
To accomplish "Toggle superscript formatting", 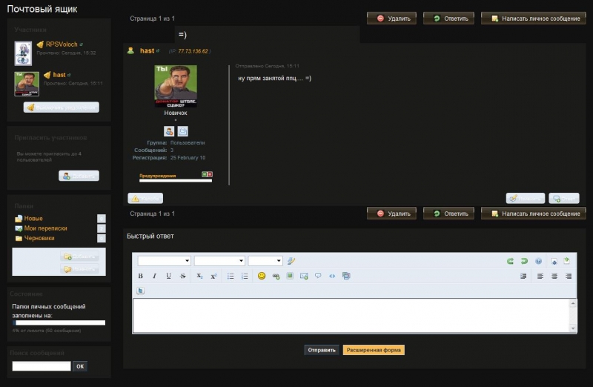I will pyautogui.click(x=213, y=276).
